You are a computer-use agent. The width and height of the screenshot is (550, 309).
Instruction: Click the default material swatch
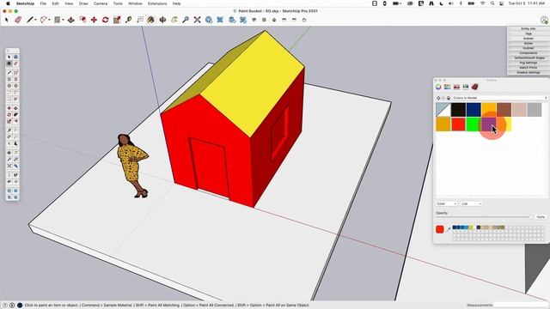pos(443,110)
